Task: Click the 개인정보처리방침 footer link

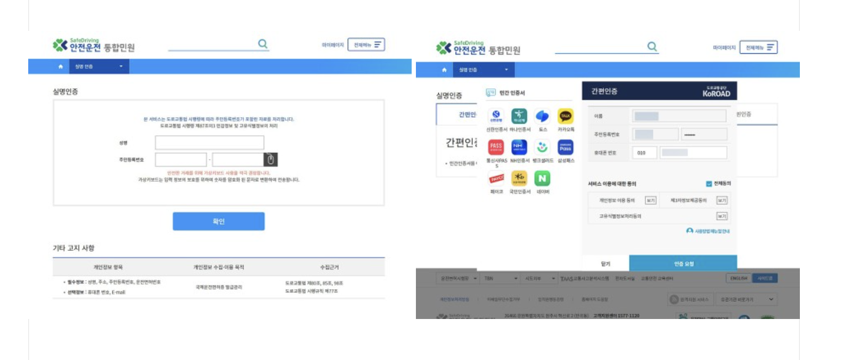Action: click(x=454, y=299)
